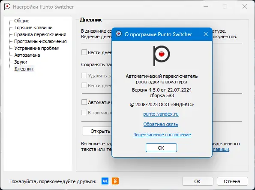Click the partially hidden клавиши link
The image size is (255, 190).
pos(221,149)
